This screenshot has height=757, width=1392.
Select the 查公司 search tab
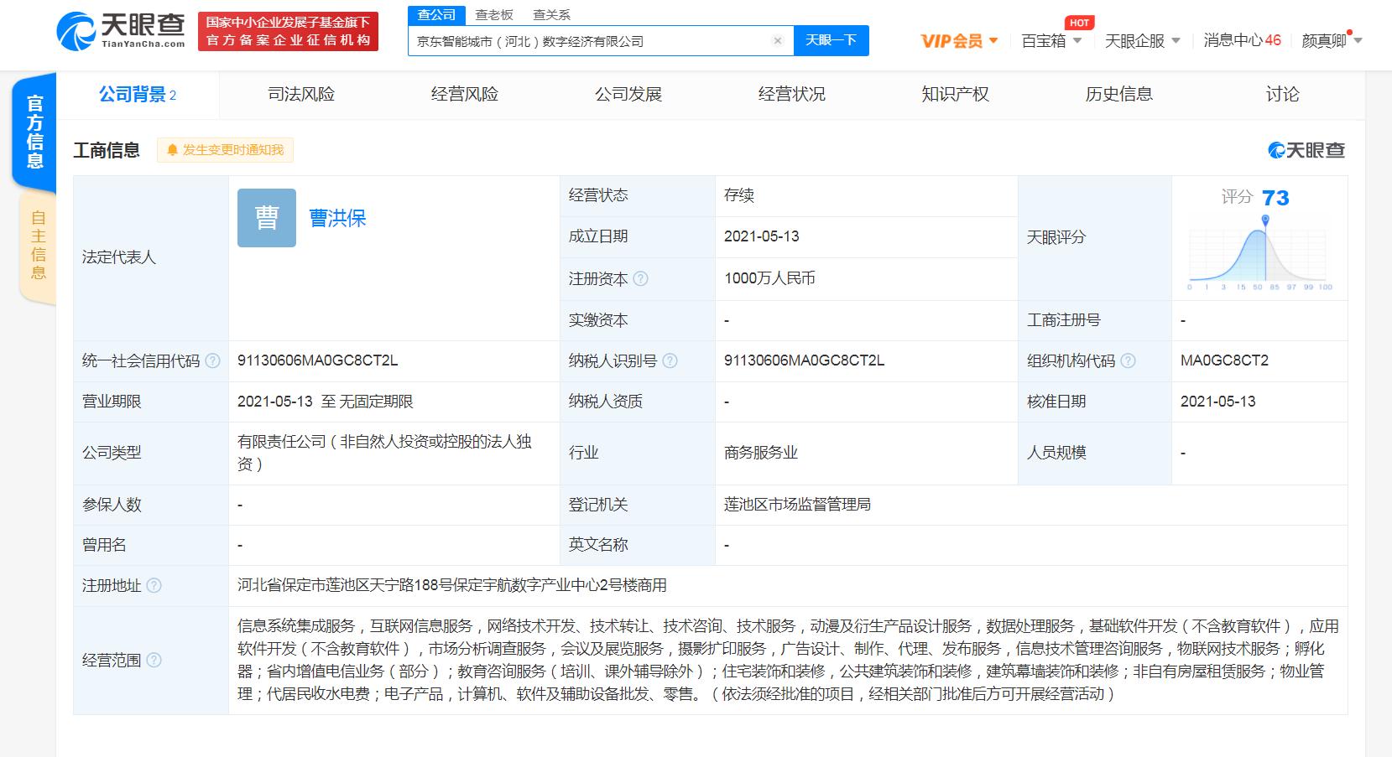(436, 15)
